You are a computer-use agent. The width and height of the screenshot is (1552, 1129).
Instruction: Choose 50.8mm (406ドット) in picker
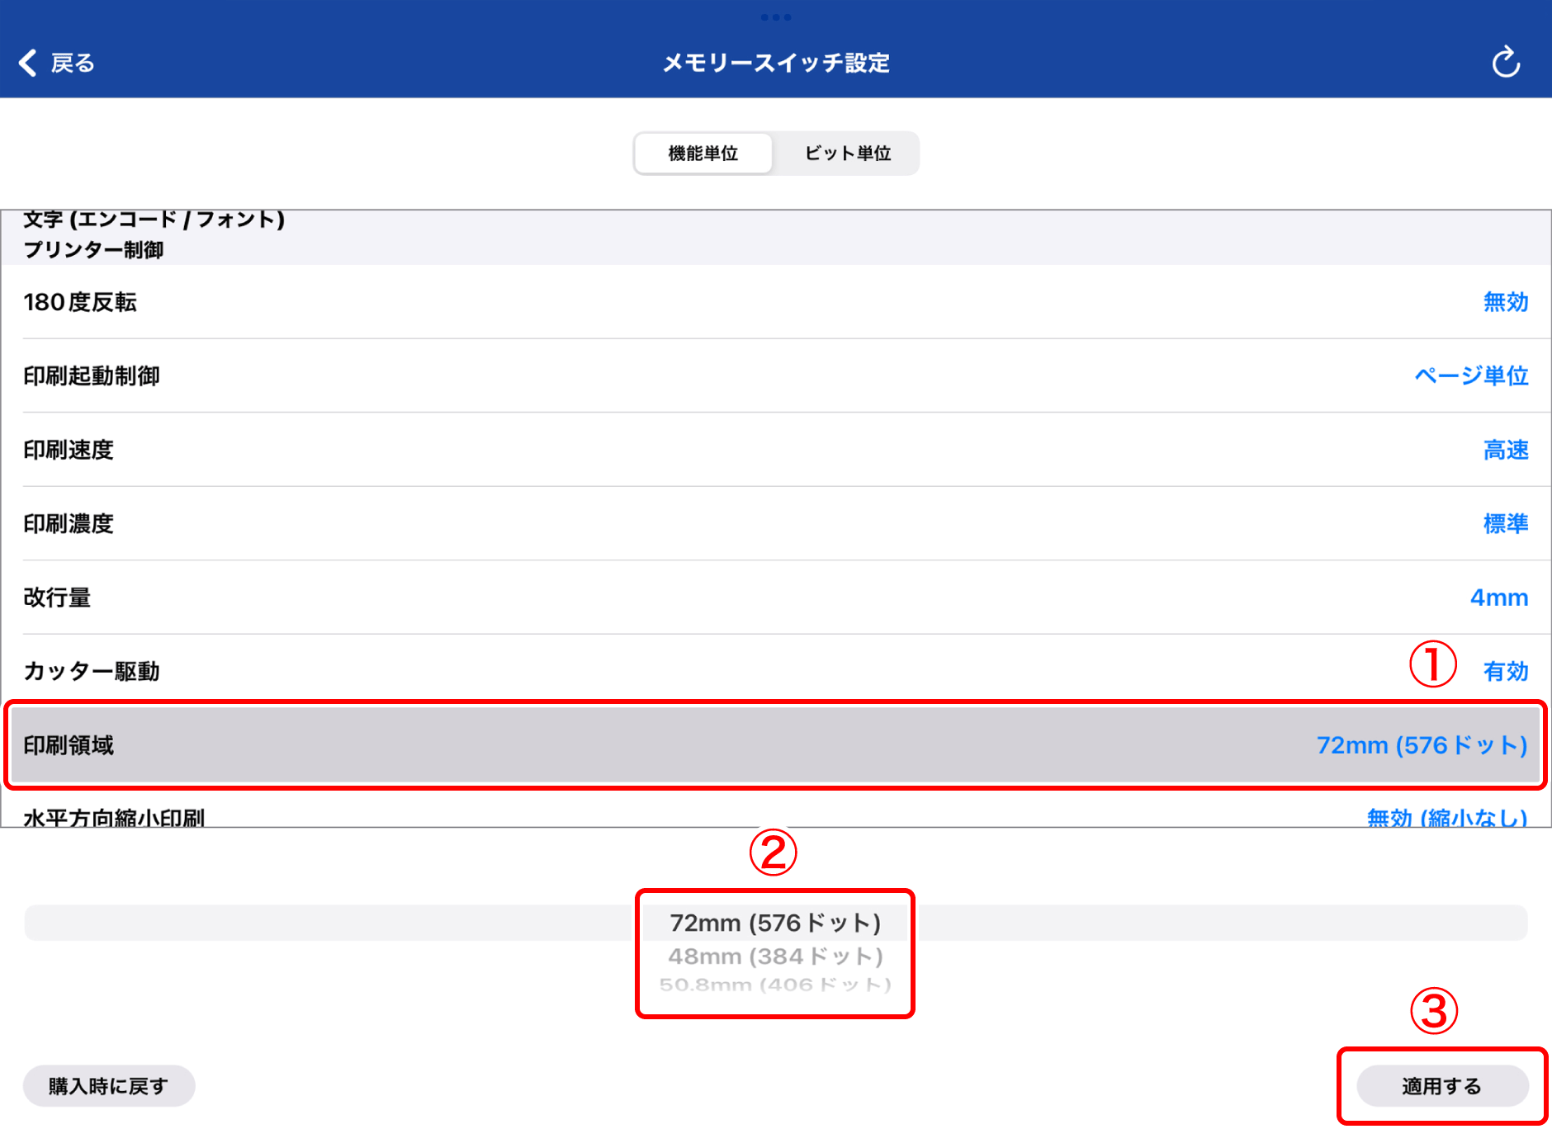click(775, 985)
